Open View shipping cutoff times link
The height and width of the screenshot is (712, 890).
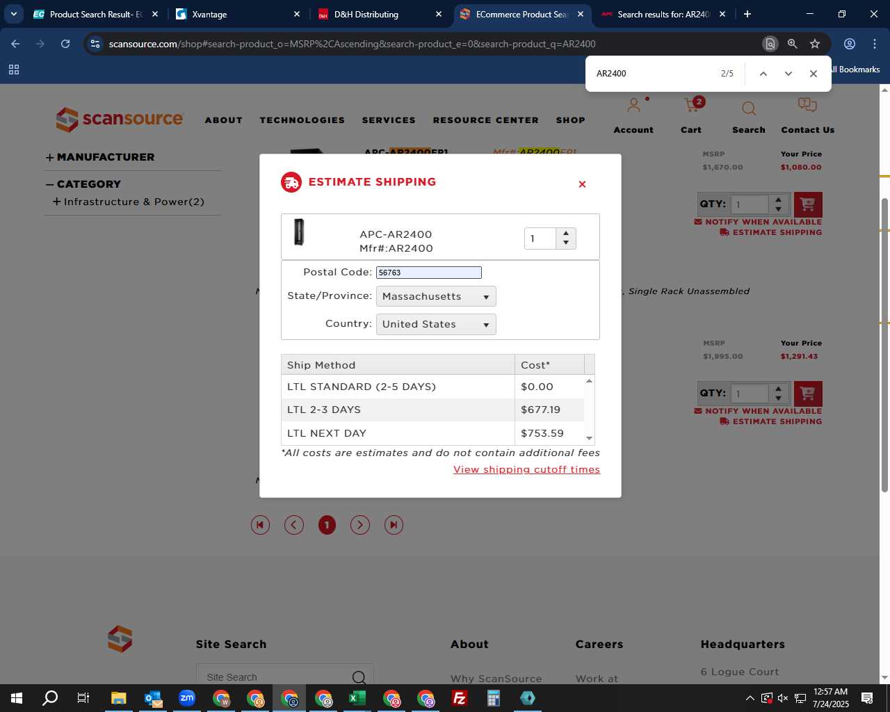click(x=526, y=469)
